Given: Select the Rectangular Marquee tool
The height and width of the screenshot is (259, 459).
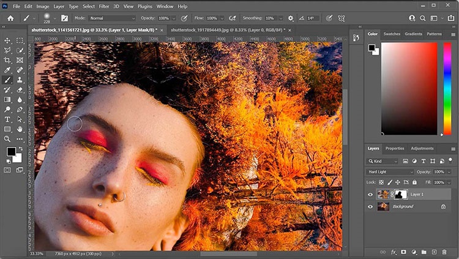Looking at the screenshot, I should point(20,40).
